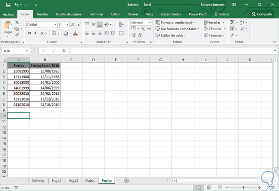Viewport: 279px width, 191px height.
Task: Apply thousands separator (000) style
Action: [149, 29]
